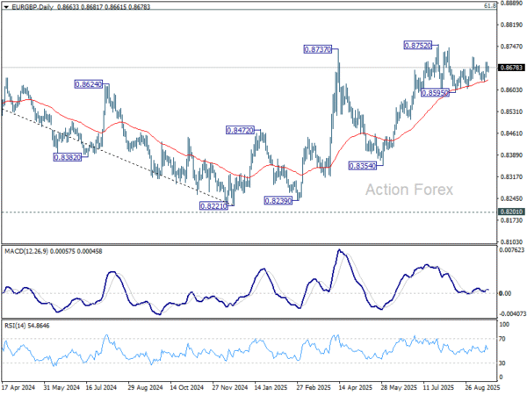Click the 27 Nov 2024 date marker

[x=230, y=388]
